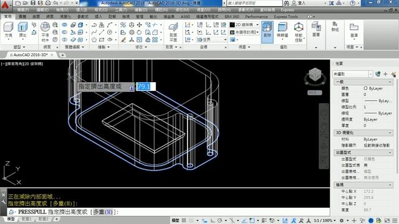This screenshot has width=399, height=224.
Task: Open the 工具(T) menu
Action: click(x=121, y=10)
